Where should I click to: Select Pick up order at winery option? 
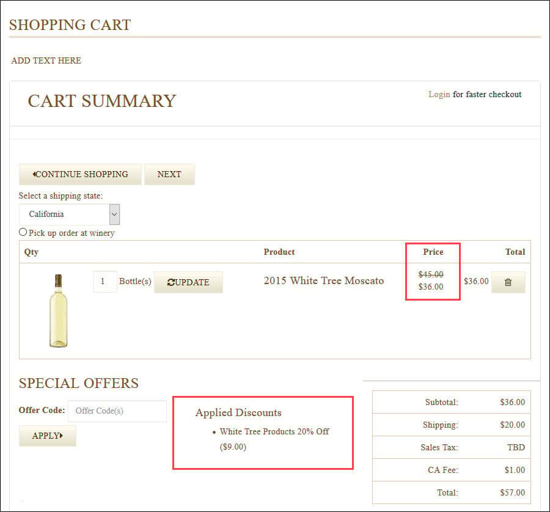(x=23, y=232)
